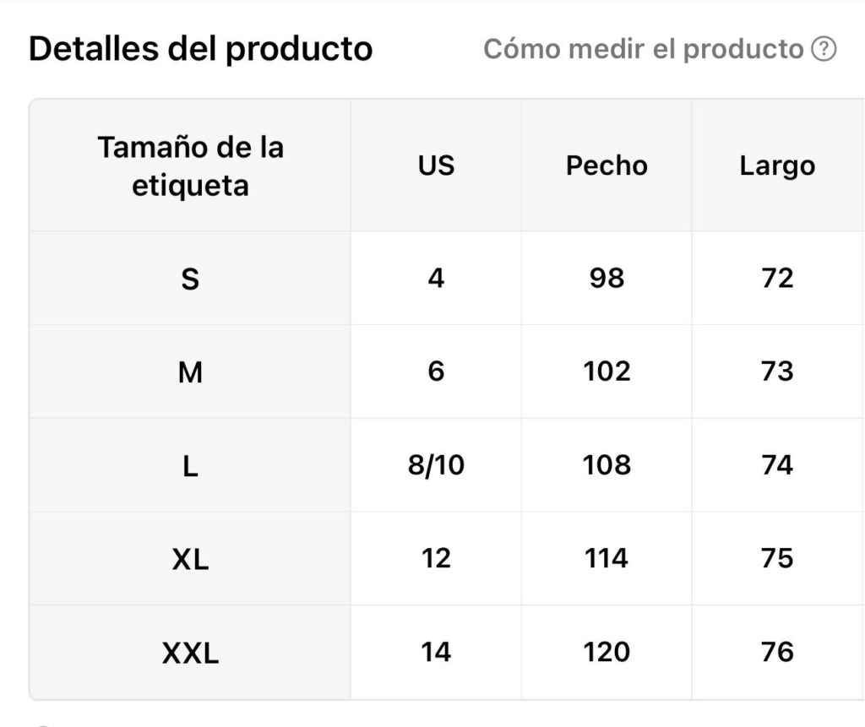The image size is (865, 727).
Task: Click the Largo value 74 cell
Action: pos(778,465)
